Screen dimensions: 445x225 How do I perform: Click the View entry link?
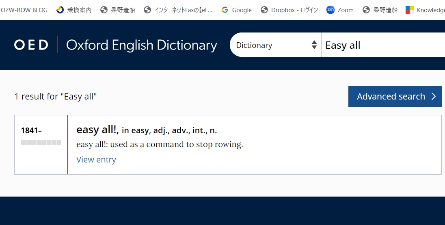point(96,160)
